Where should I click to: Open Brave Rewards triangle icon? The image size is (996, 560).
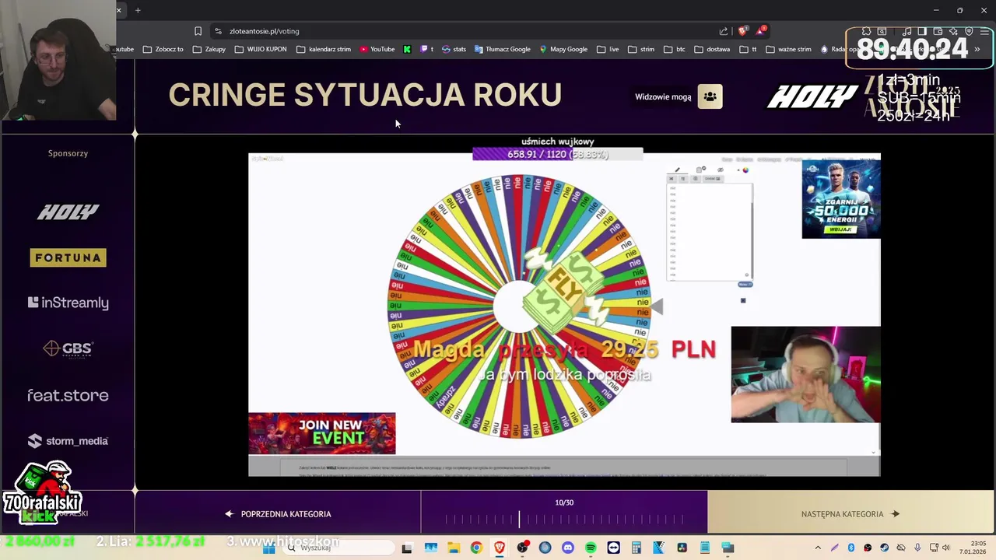point(760,31)
